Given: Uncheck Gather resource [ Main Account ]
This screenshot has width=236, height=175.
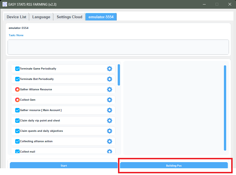Looking at the screenshot, I should [x=17, y=110].
